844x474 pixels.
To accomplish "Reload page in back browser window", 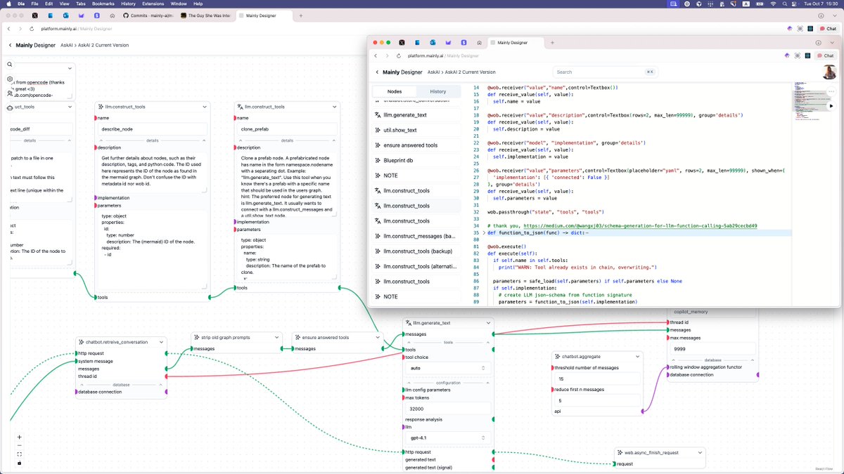I will pyautogui.click(x=32, y=29).
